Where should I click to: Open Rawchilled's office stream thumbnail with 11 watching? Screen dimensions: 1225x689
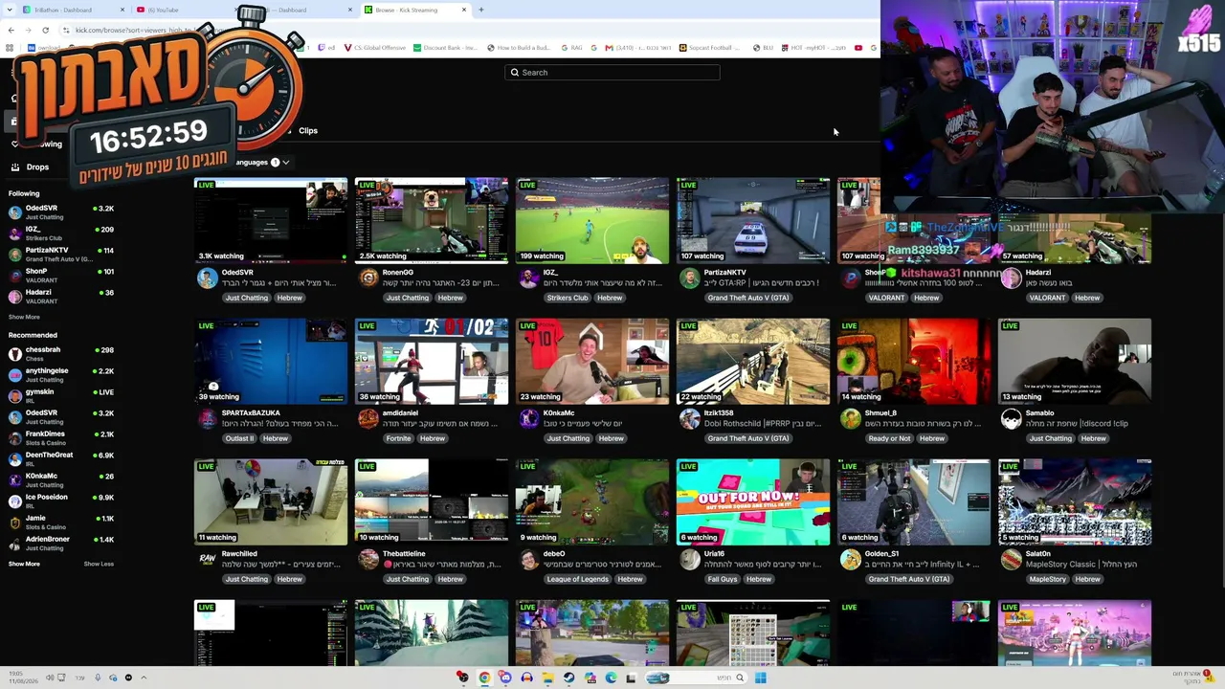pos(271,501)
